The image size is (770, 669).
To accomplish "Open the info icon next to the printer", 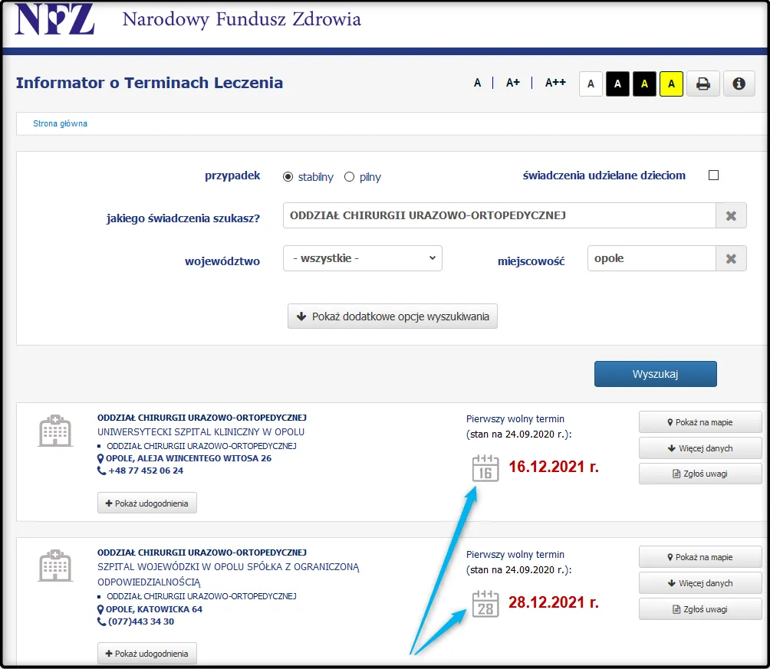I will (738, 84).
